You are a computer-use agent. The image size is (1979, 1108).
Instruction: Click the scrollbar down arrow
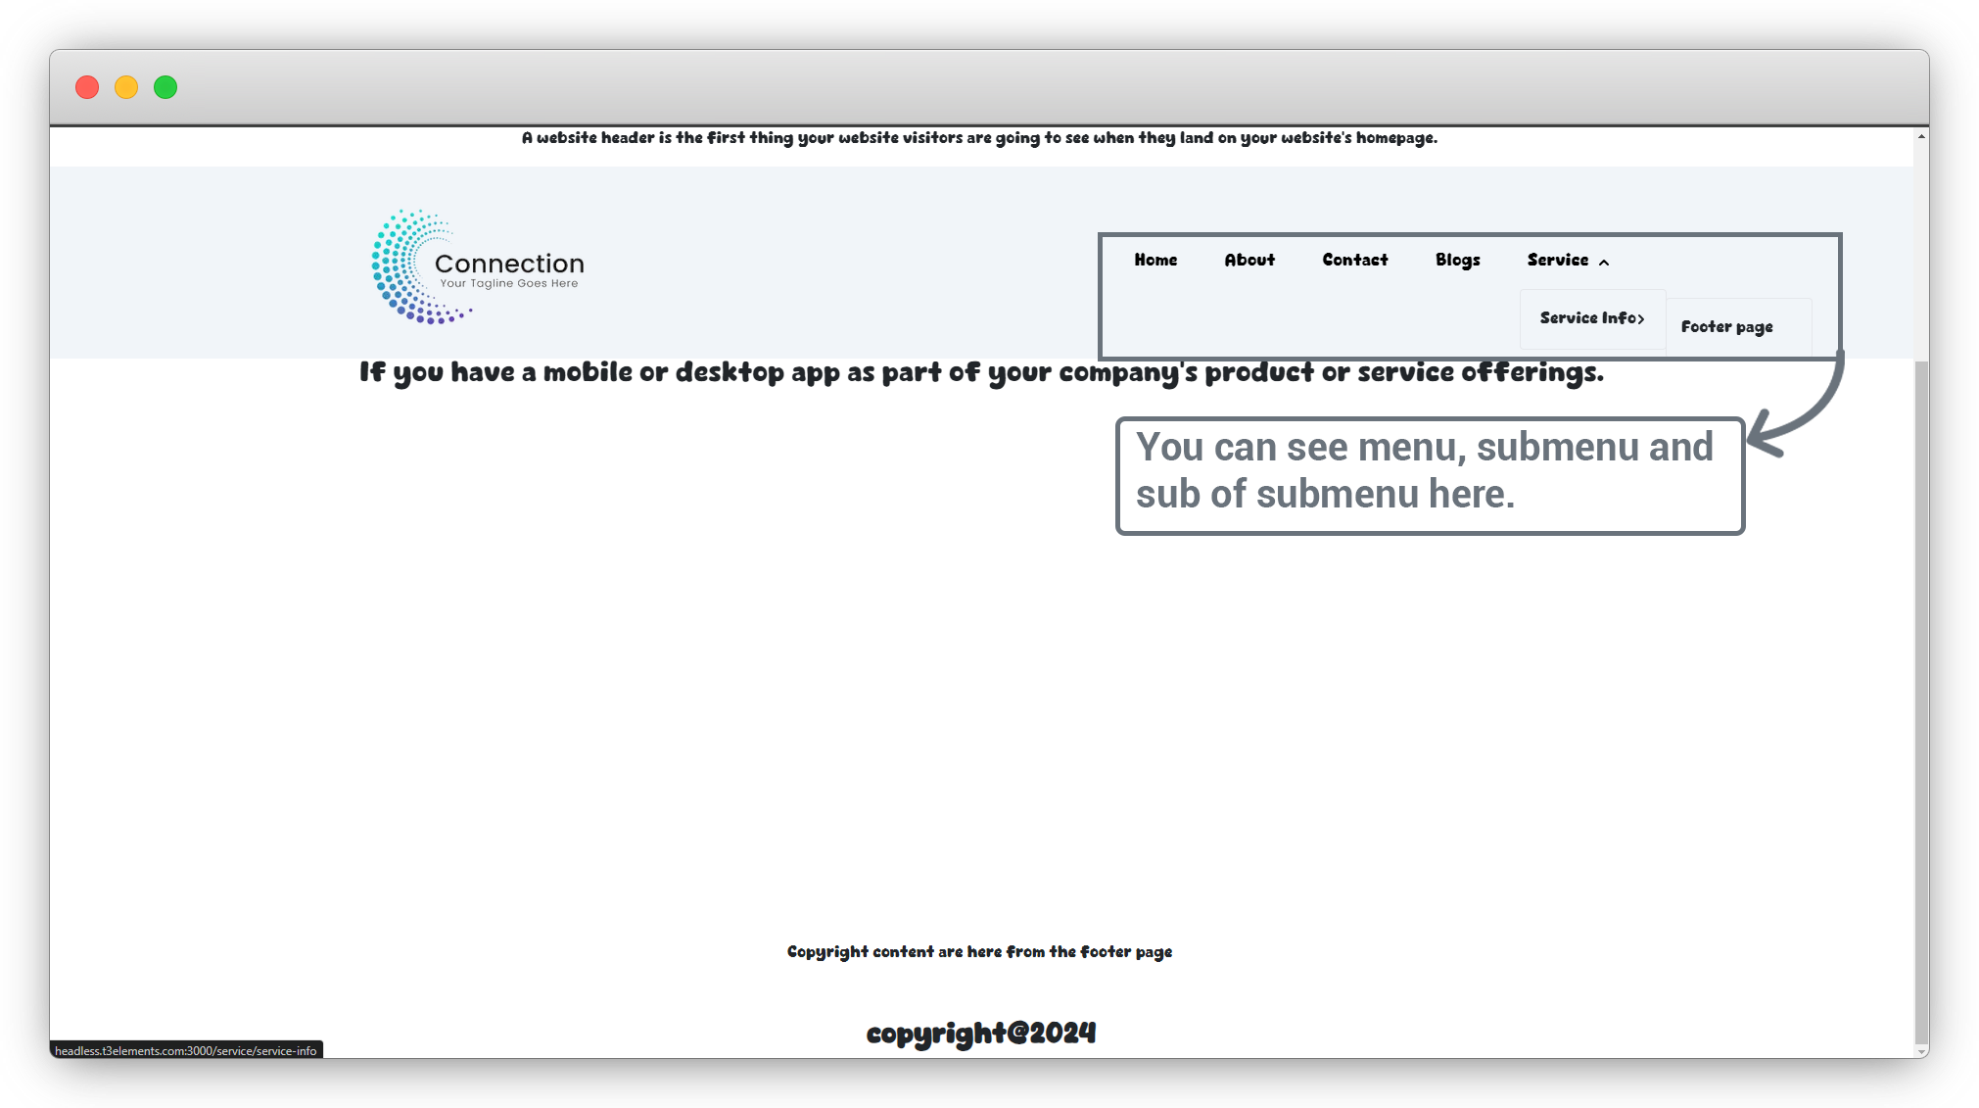point(1921,1051)
